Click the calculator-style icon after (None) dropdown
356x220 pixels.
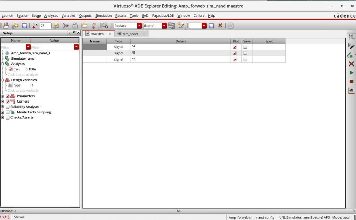click(x=171, y=26)
